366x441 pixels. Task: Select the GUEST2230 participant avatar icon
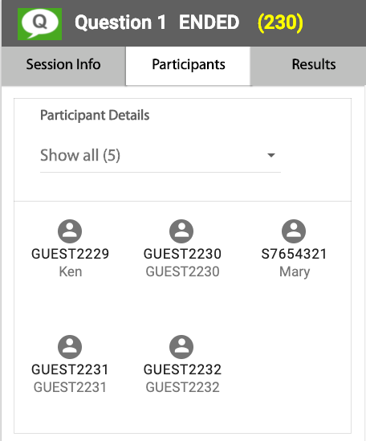181,231
